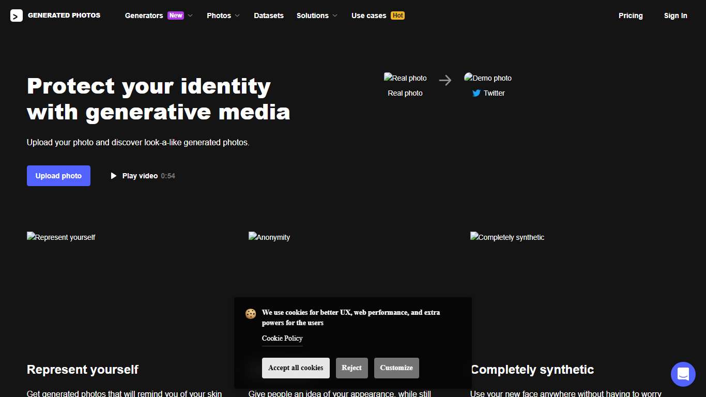Expand the Photos dropdown menu
The image size is (706, 397).
click(219, 16)
